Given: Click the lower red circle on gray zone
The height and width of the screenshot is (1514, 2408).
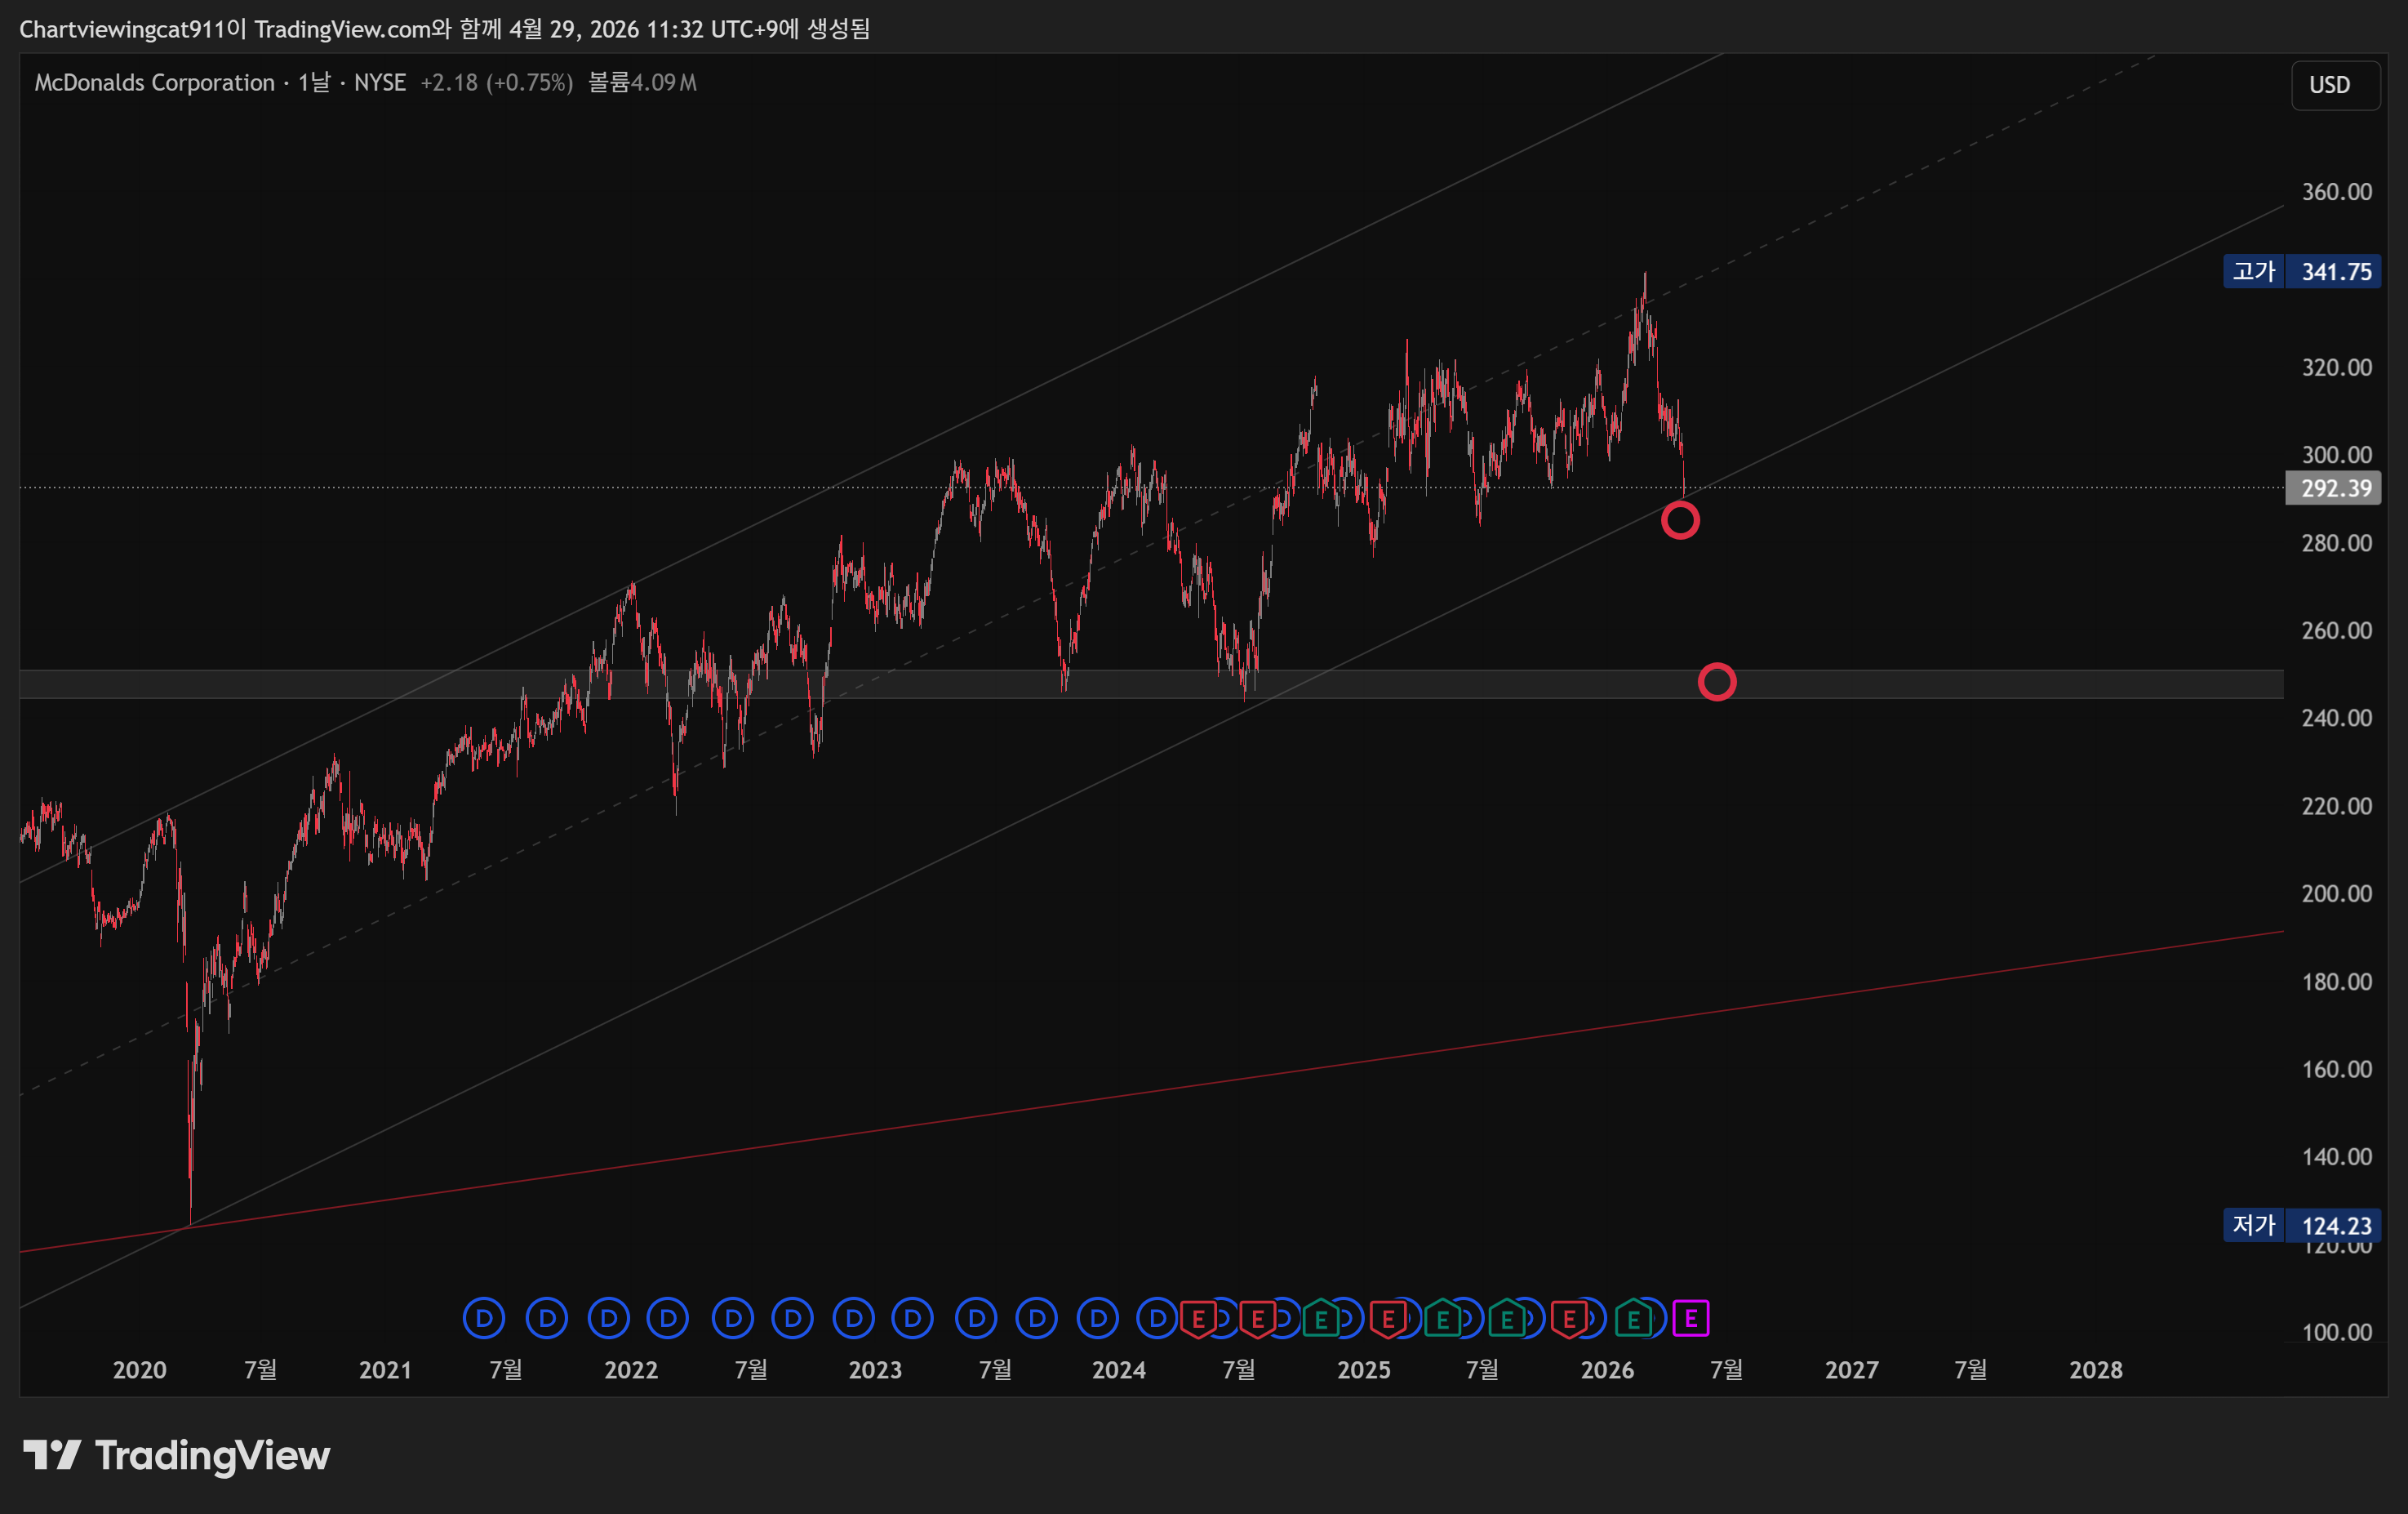Looking at the screenshot, I should 1717,683.
